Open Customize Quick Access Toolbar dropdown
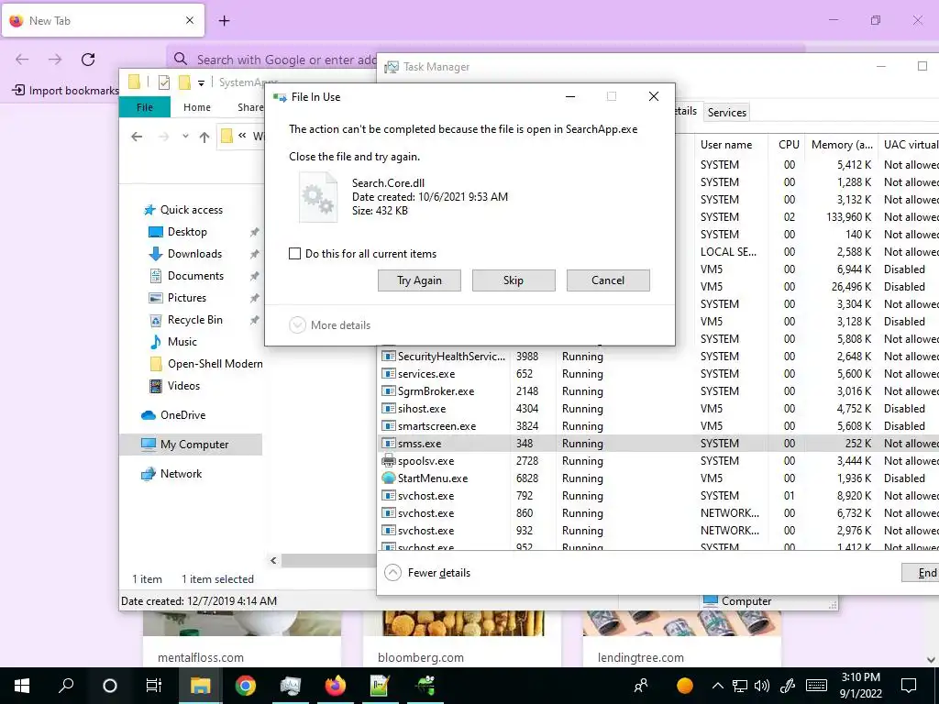Image resolution: width=939 pixels, height=704 pixels. pyautogui.click(x=201, y=82)
